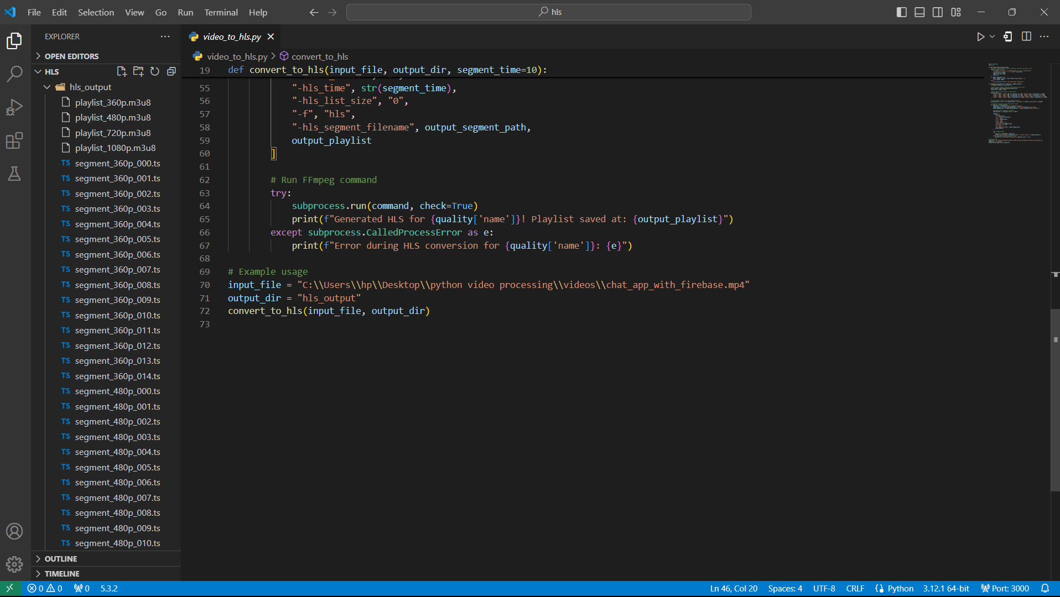Click the code minimap preview

[1017, 103]
